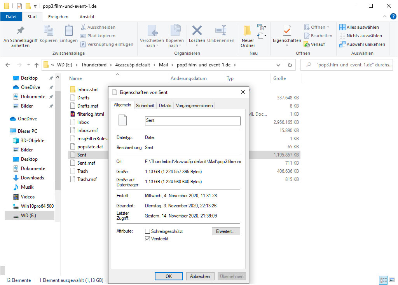Image resolution: width=398 pixels, height=285 pixels.
Task: Refresh the folder view using address bar icon
Action: click(290, 65)
